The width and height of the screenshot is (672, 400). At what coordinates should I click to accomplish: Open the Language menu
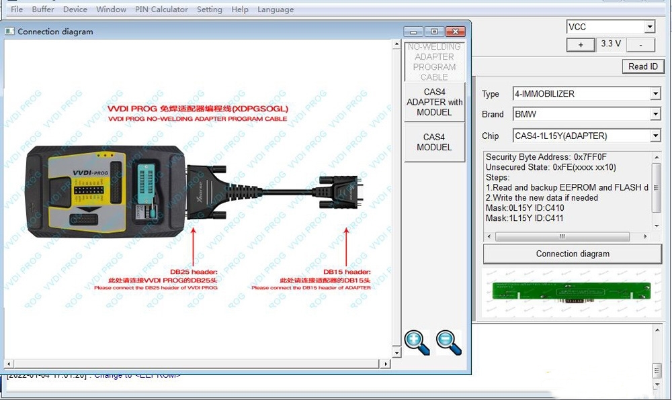tap(276, 9)
